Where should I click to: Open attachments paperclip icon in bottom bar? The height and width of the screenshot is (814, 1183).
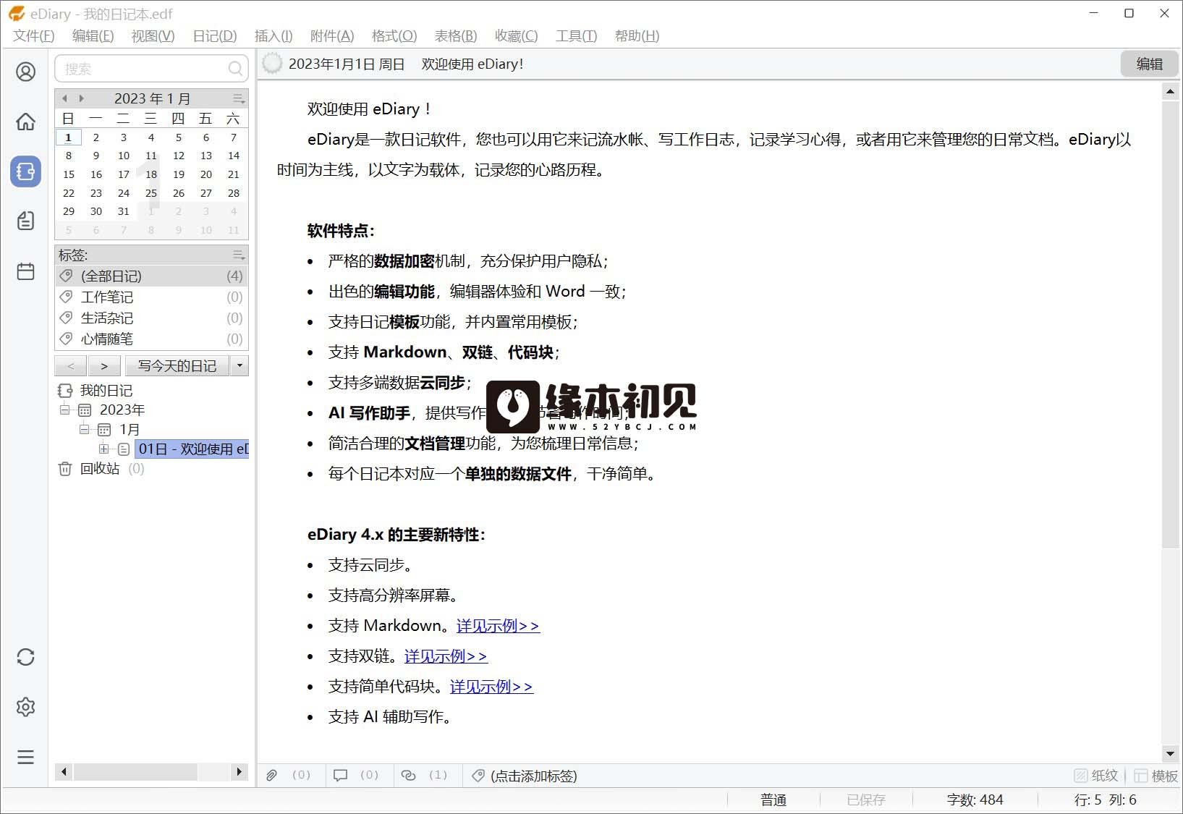[x=271, y=776]
